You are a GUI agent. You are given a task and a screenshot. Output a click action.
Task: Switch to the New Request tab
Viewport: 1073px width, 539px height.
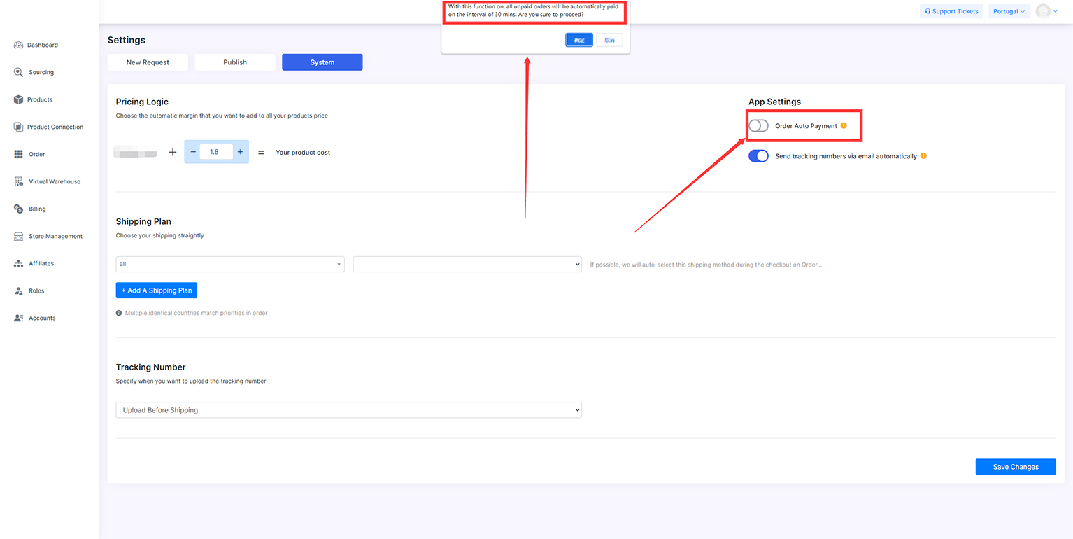[148, 62]
